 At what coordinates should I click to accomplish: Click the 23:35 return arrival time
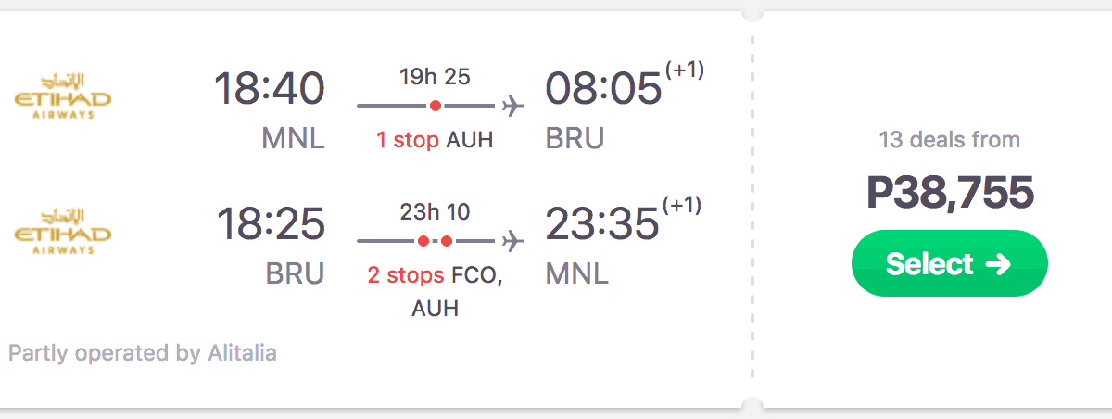(x=601, y=225)
